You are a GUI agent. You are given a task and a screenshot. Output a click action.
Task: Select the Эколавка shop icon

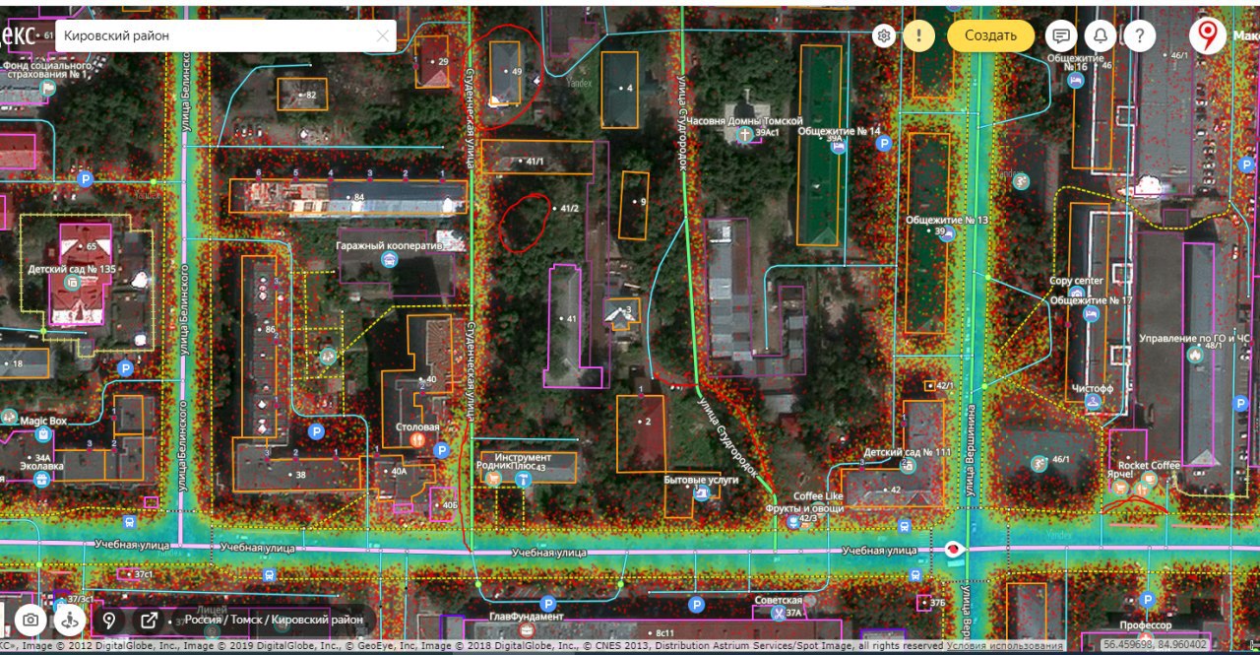pos(41,479)
